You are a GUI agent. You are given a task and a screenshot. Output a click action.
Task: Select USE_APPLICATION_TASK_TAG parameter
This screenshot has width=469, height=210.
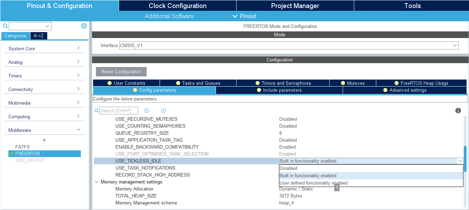(149, 140)
